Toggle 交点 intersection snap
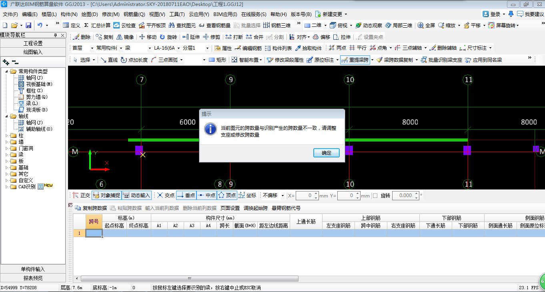Image resolution: width=545 pixels, height=292 pixels. (x=165, y=195)
